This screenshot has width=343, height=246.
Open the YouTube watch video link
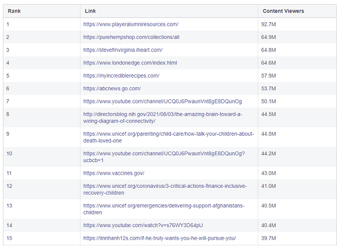tap(143, 225)
